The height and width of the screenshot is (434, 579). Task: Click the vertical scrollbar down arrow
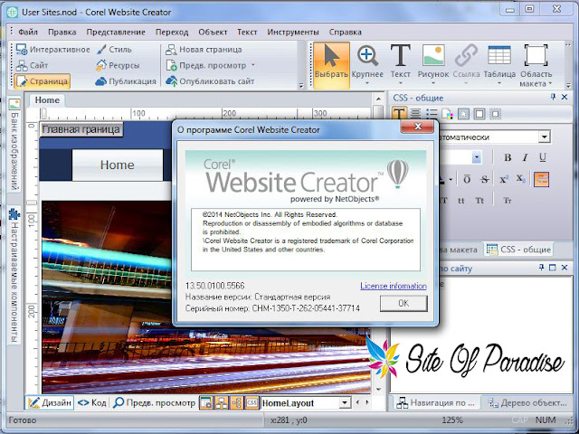click(x=378, y=389)
